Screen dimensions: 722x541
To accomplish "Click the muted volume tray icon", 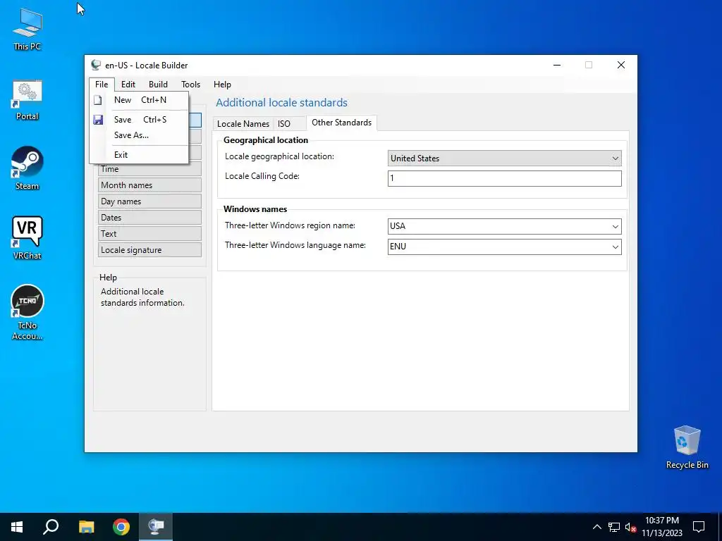I will 631,527.
